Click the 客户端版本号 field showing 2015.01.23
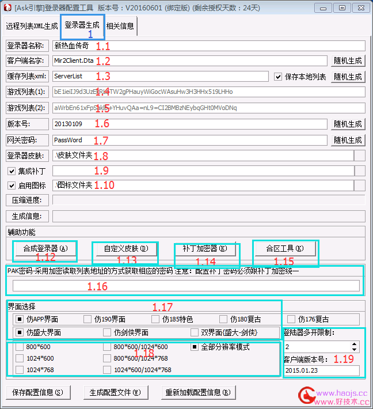 [322, 370]
